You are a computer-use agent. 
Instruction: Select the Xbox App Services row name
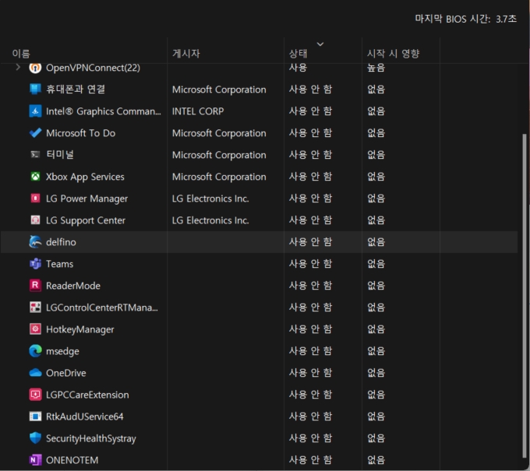(x=85, y=177)
